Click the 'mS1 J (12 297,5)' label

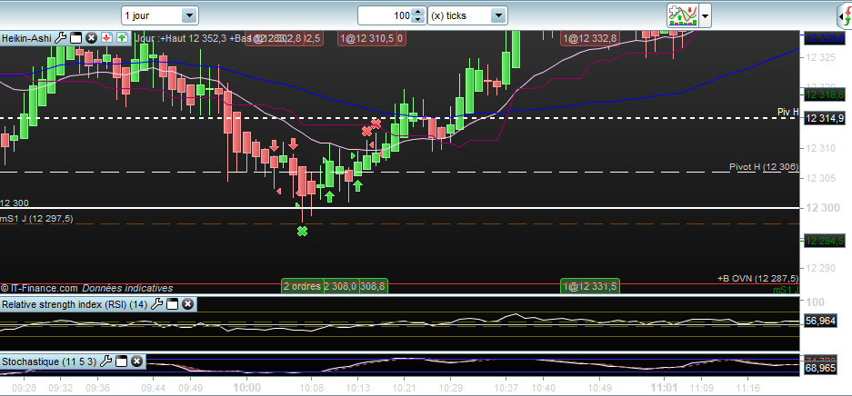click(36, 219)
